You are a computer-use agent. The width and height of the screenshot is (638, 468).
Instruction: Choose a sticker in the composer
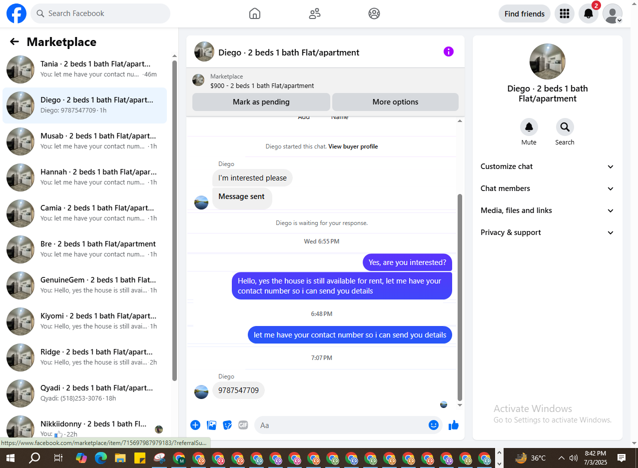pos(227,425)
